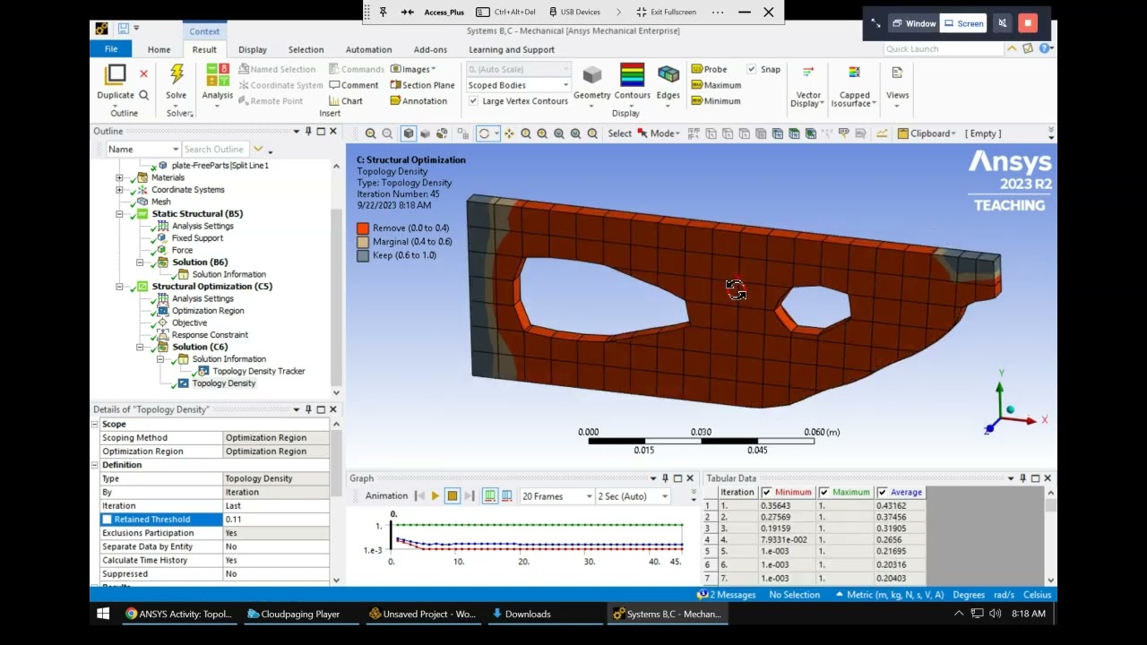Collapse the Static Structural (B5) branch
The image size is (1147, 645).
click(119, 214)
